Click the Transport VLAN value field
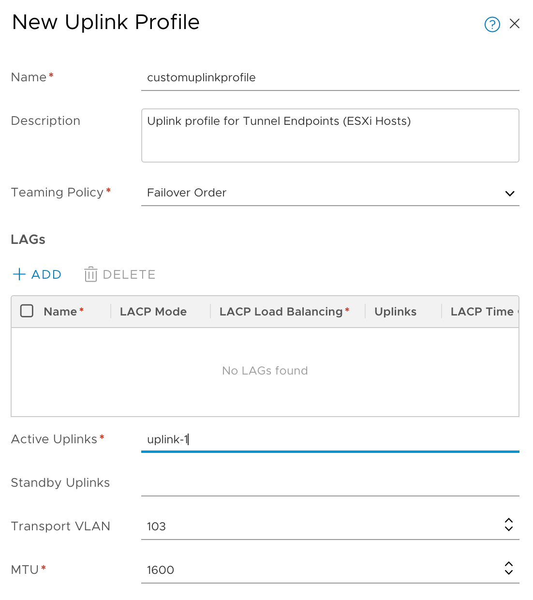The height and width of the screenshot is (600, 533). (x=319, y=526)
